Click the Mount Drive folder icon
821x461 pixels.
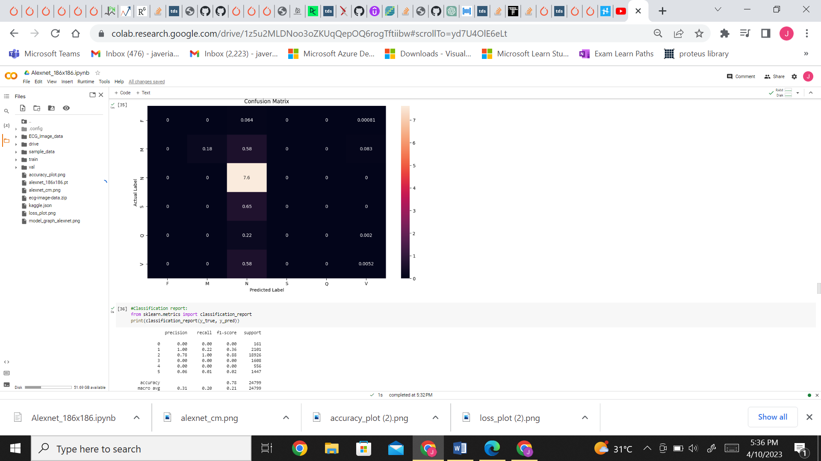coord(51,108)
